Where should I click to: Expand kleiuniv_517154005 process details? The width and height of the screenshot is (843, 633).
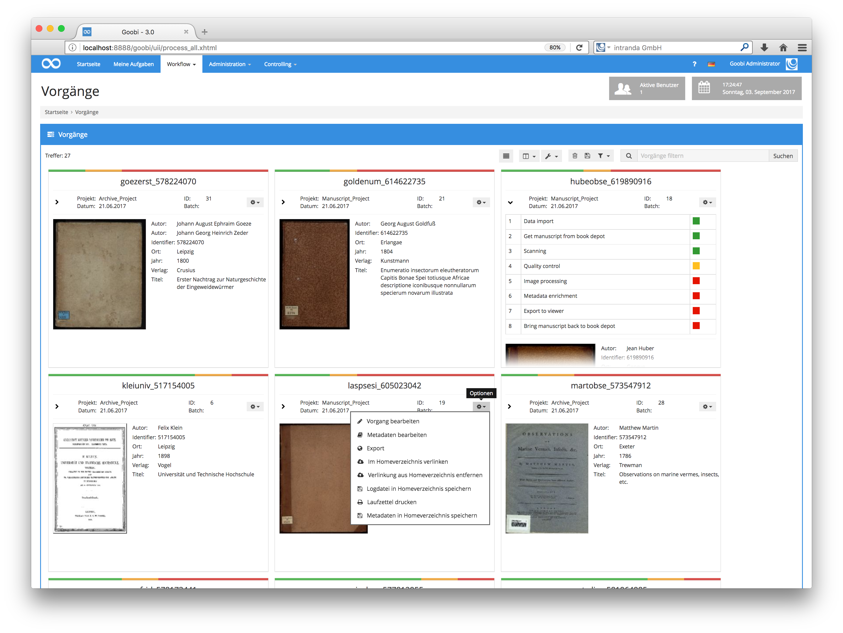point(57,407)
